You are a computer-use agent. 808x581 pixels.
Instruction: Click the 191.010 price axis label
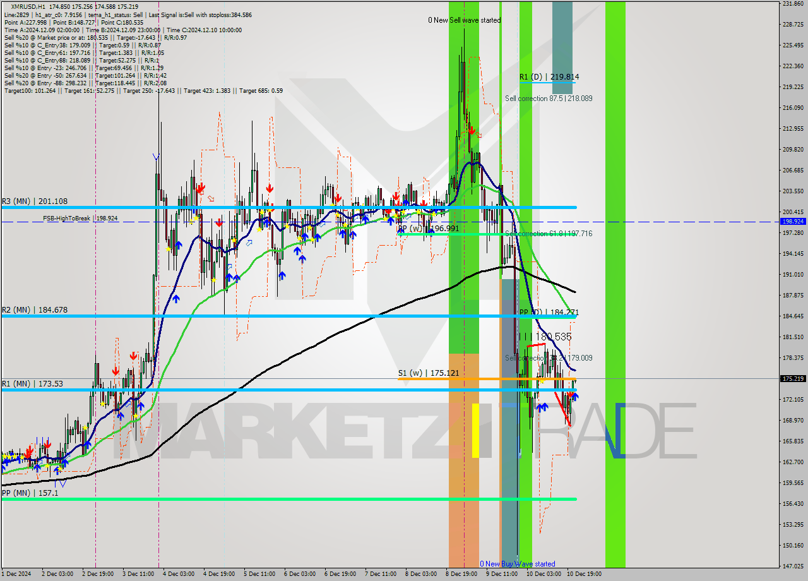793,275
